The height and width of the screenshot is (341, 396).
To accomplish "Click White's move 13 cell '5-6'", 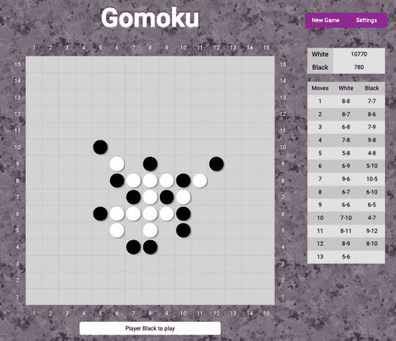I will click(346, 256).
